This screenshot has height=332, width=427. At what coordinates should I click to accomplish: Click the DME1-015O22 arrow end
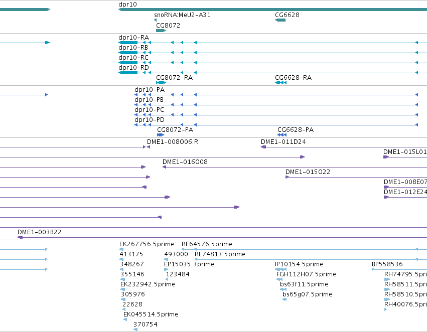(x=287, y=177)
